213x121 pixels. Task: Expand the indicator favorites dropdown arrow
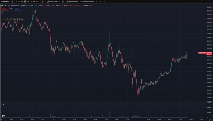[x=60, y=1]
